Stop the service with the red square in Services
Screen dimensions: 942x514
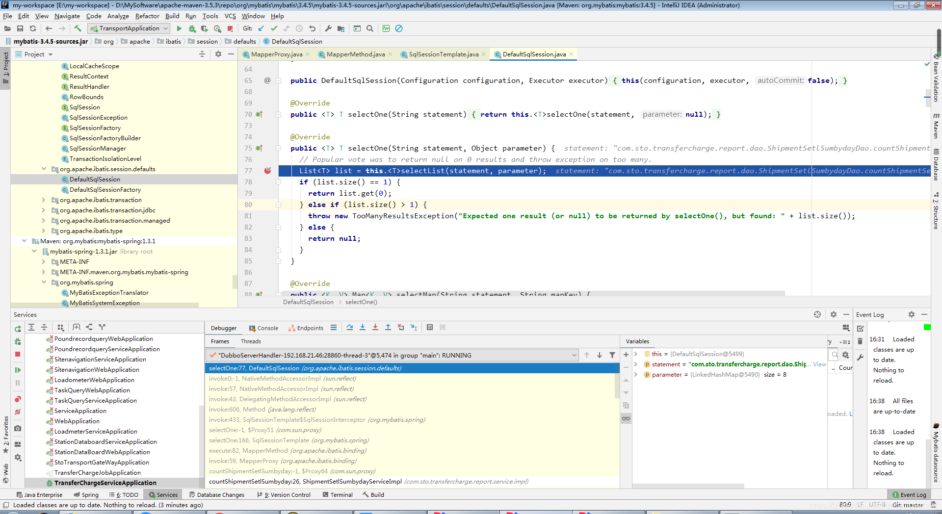pyautogui.click(x=18, y=354)
